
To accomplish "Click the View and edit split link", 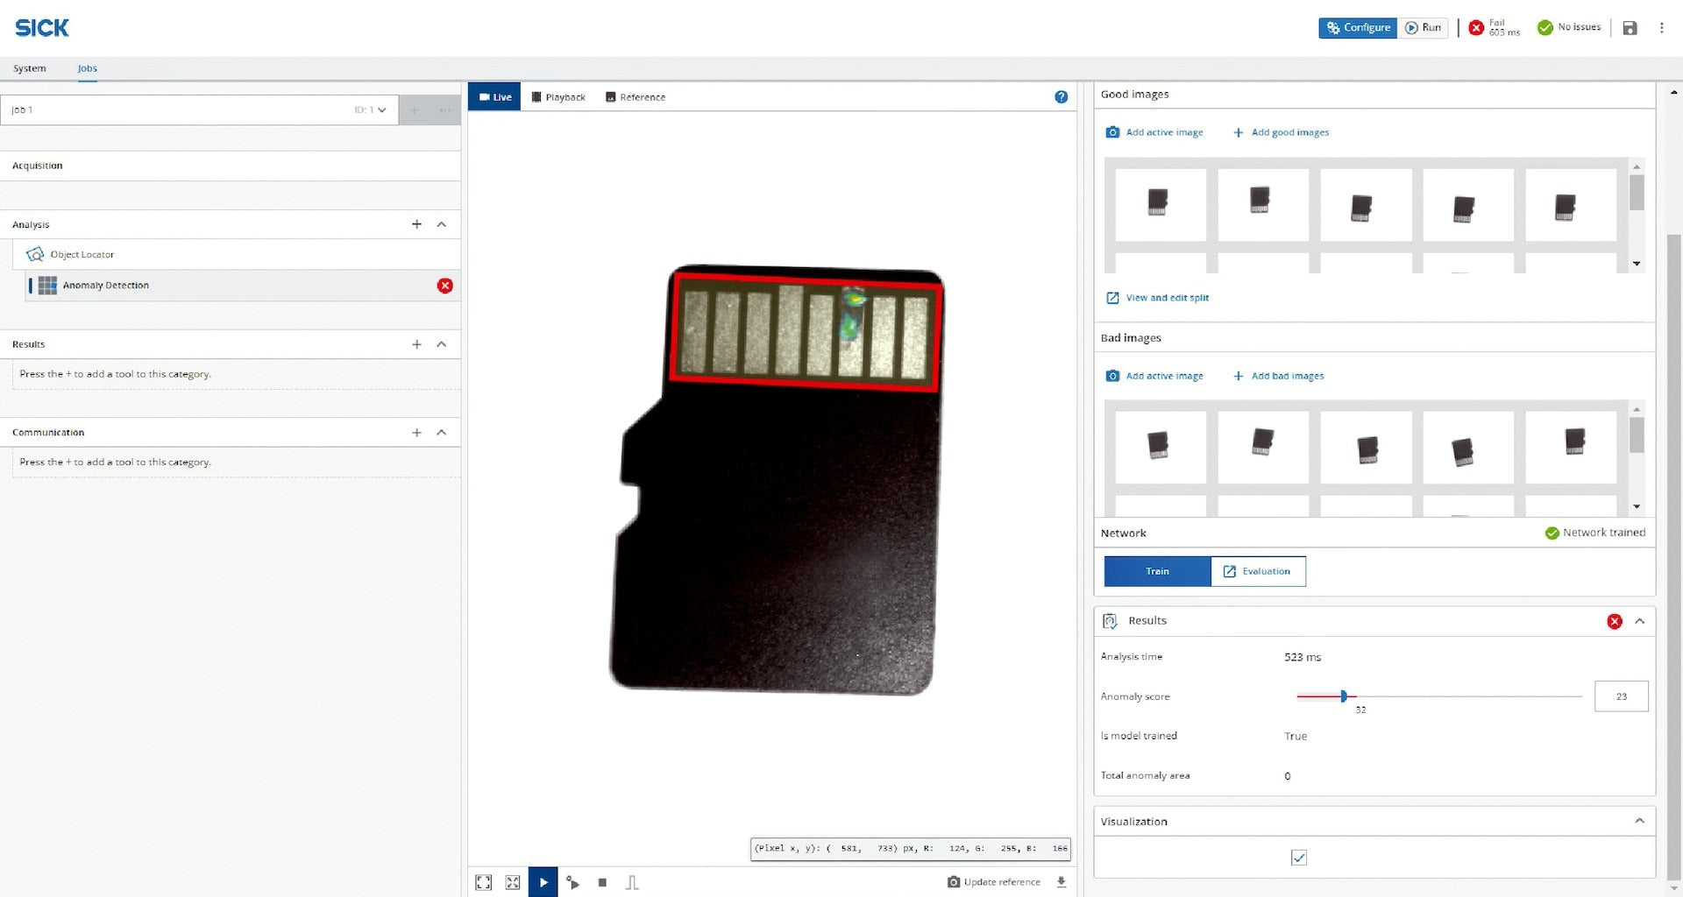I will point(1166,298).
